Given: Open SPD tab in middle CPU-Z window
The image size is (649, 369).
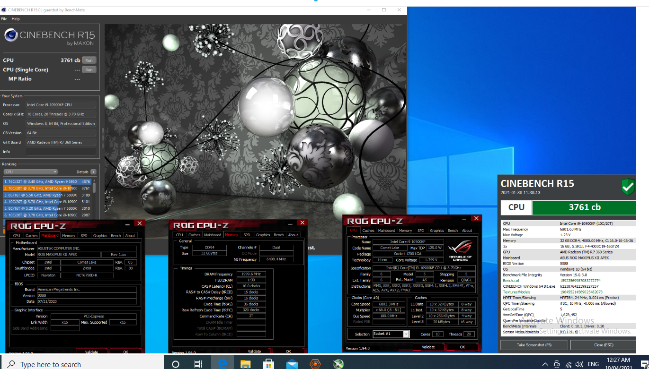Looking at the screenshot, I should click(247, 235).
